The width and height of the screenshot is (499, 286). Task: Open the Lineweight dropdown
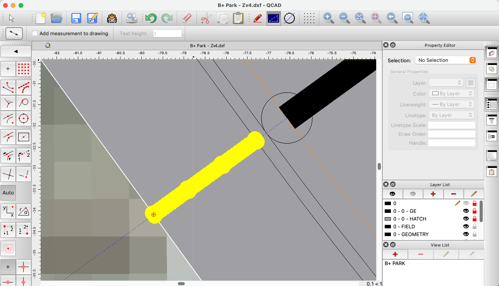[451, 104]
